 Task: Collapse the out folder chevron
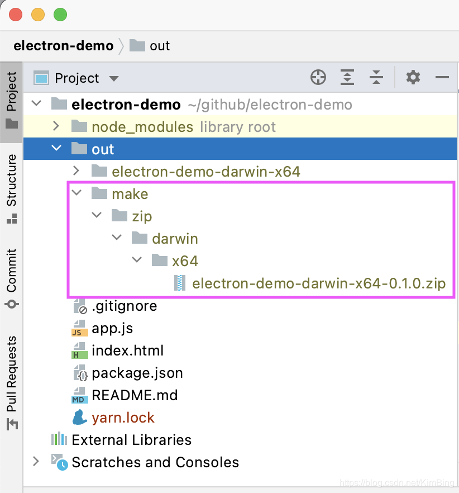tap(56, 149)
